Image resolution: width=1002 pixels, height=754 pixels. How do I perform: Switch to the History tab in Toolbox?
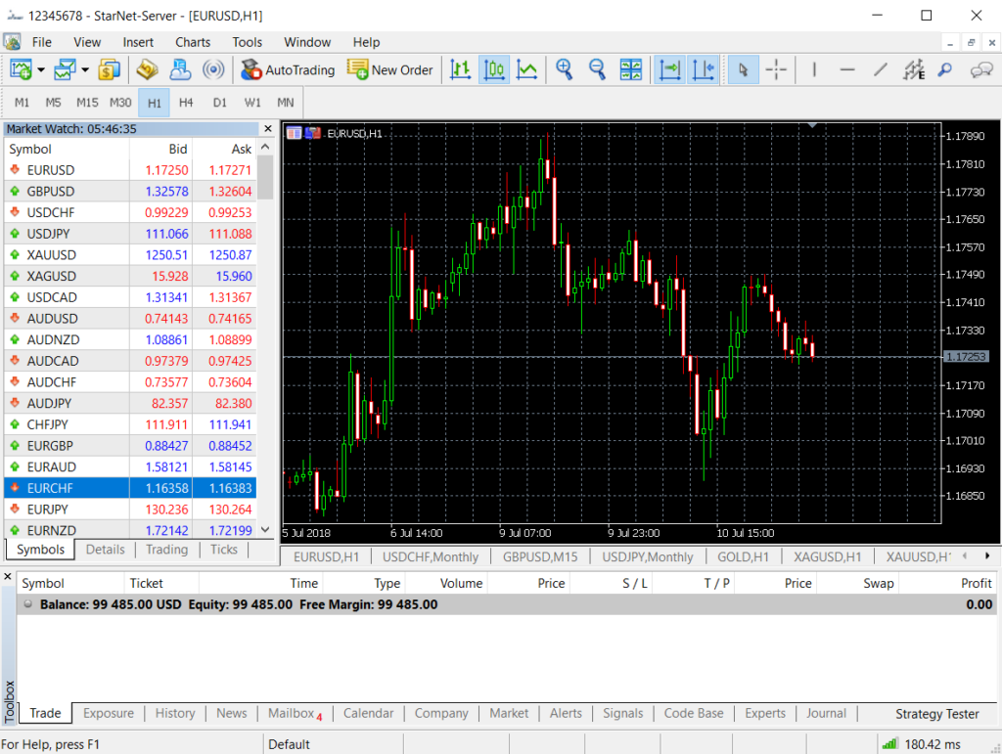click(175, 713)
